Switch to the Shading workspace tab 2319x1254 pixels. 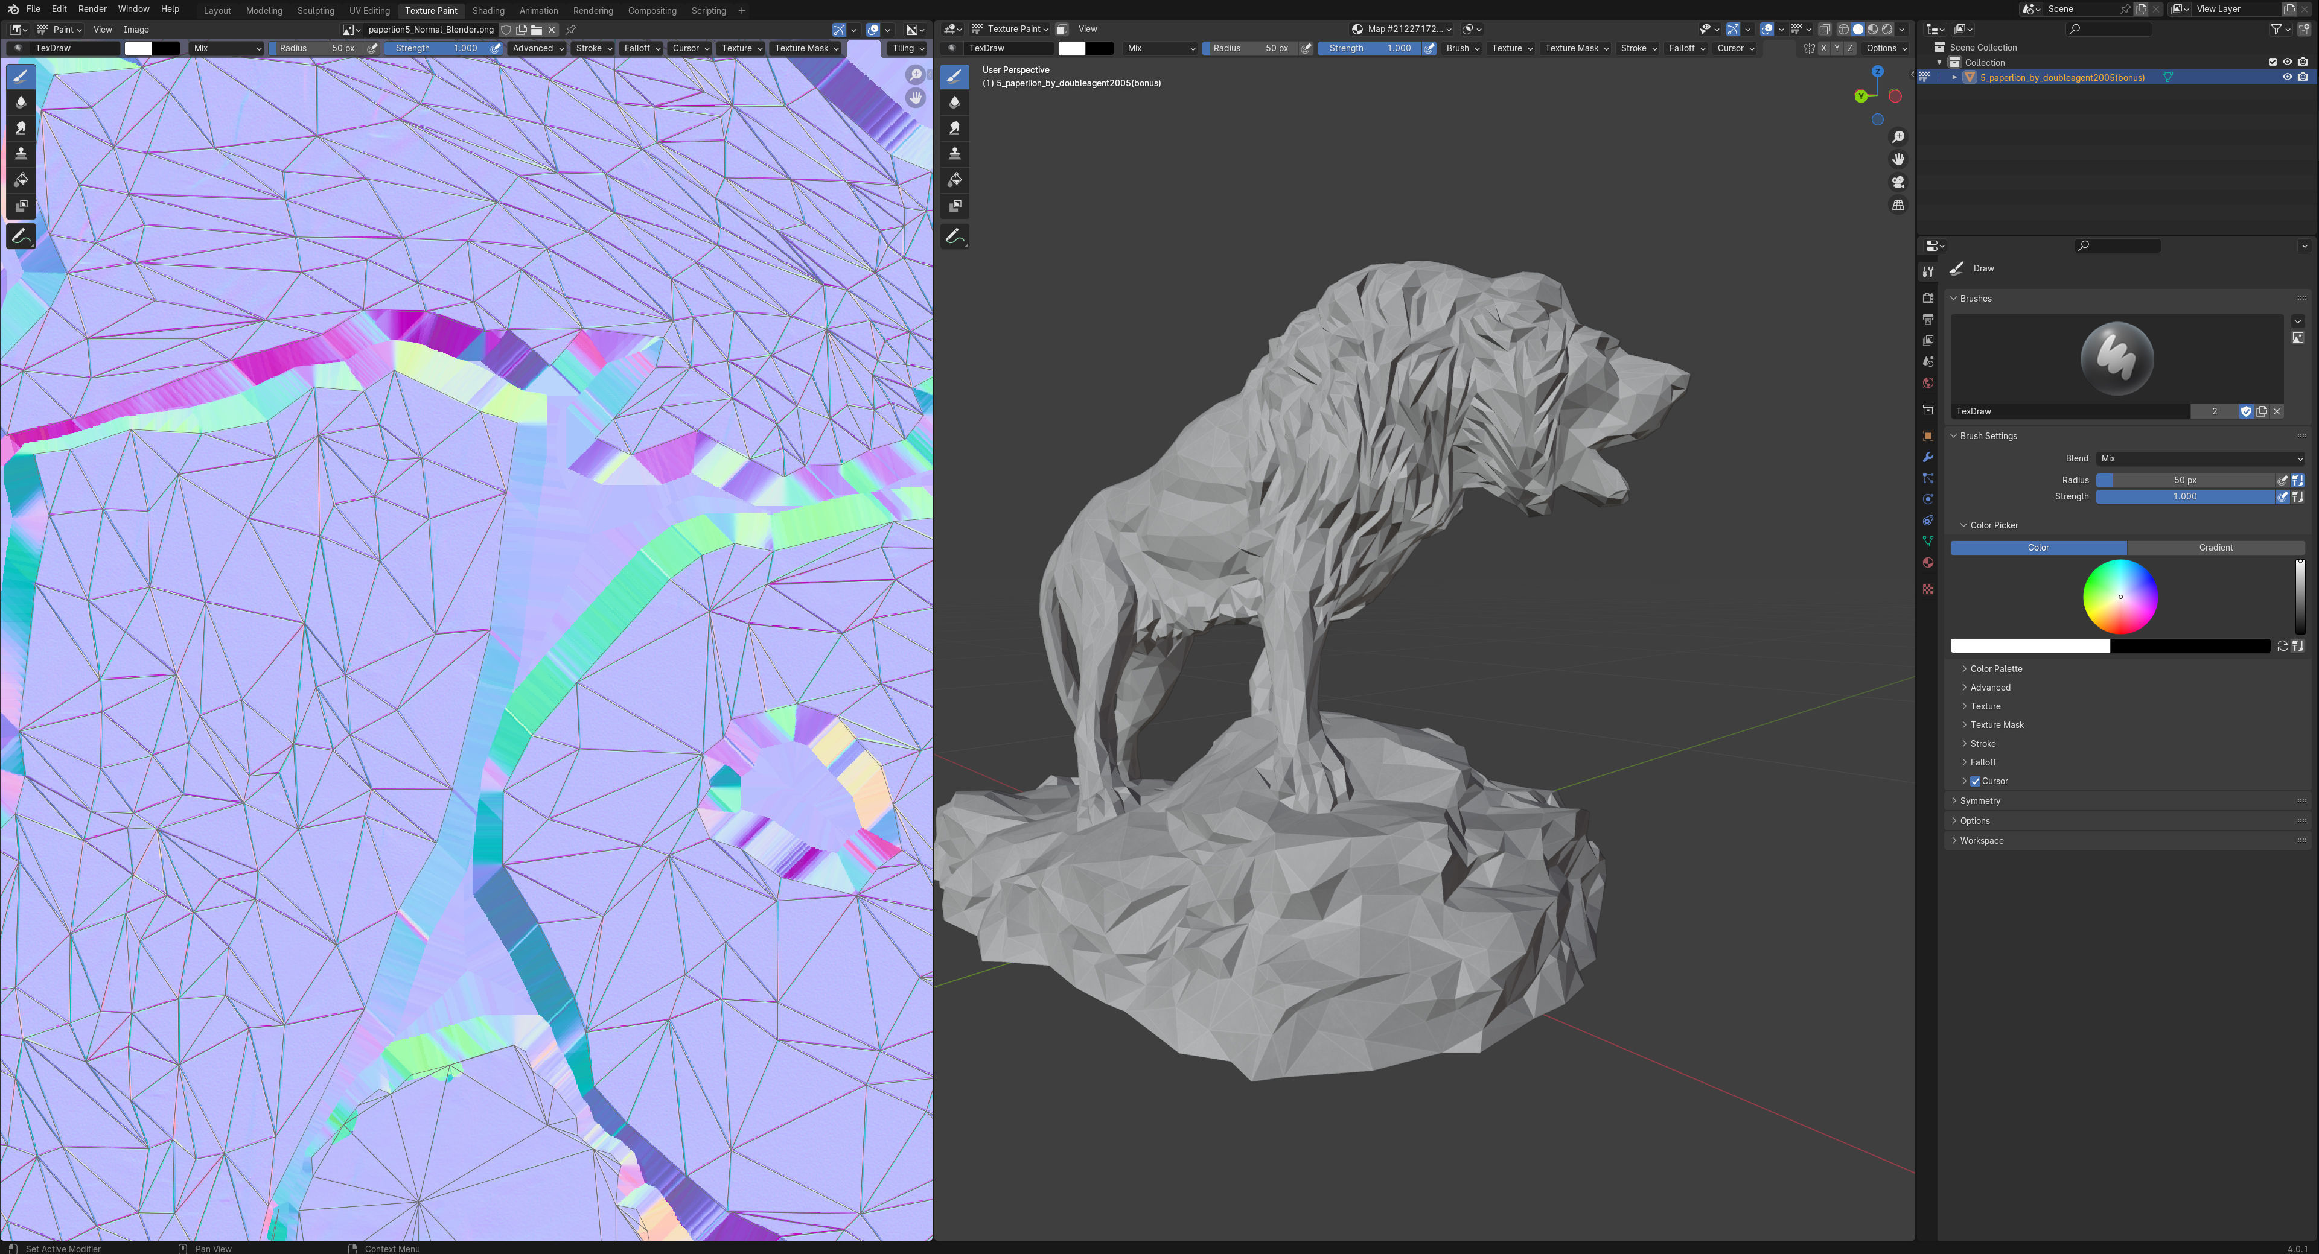(x=488, y=11)
